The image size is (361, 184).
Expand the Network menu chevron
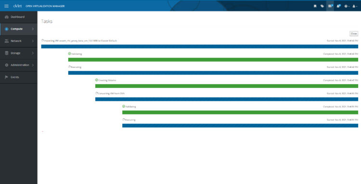(x=33, y=41)
